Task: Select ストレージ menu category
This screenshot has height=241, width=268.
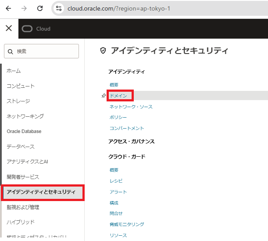Action: (x=18, y=101)
